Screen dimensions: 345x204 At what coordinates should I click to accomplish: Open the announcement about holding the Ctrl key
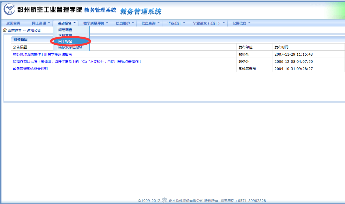[x=77, y=61]
